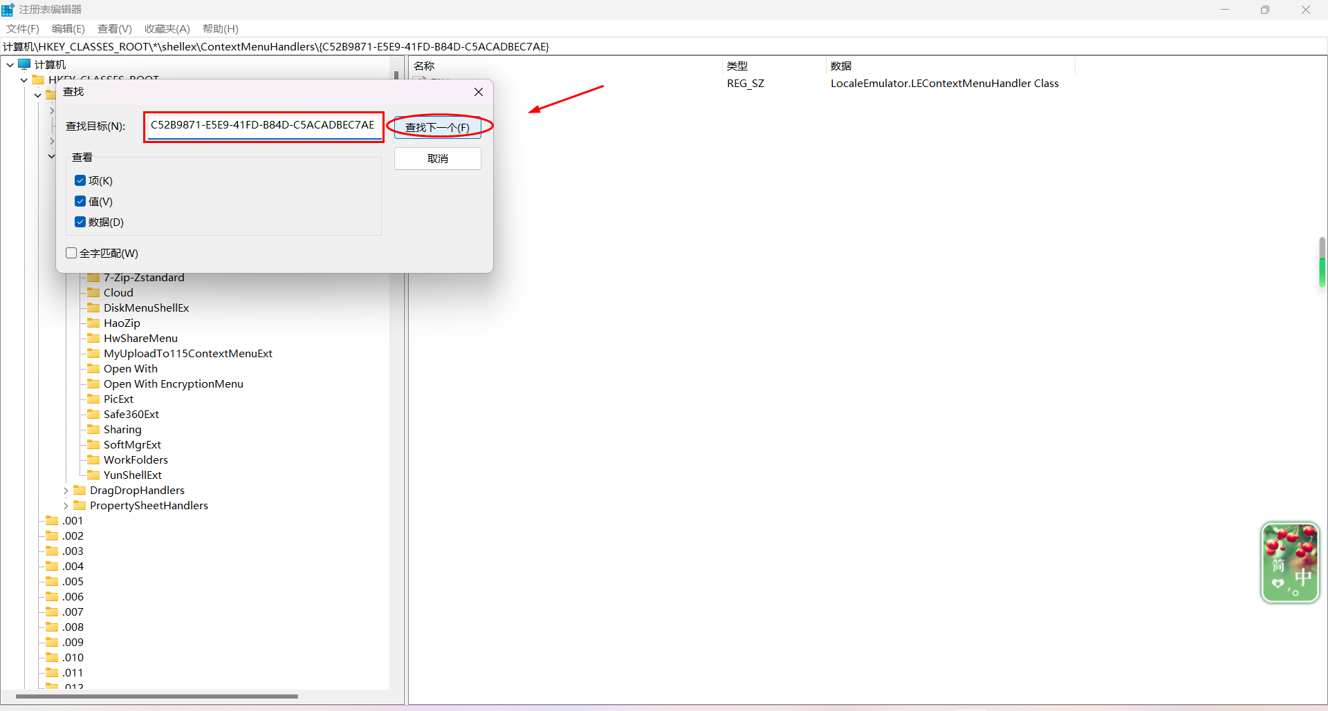Toggle the 值(V) values checkbox
1328x711 pixels.
click(80, 202)
